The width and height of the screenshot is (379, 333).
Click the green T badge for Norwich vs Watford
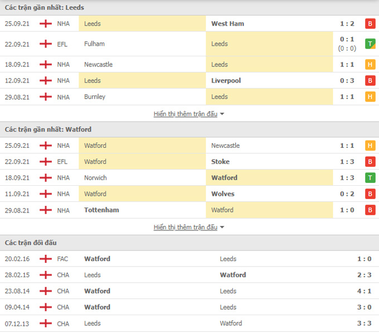[x=370, y=178]
